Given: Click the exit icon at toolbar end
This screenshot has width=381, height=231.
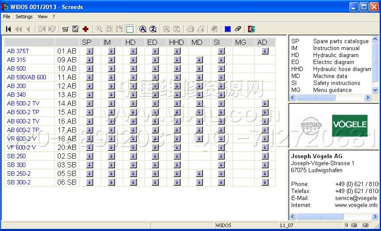Looking at the screenshot, I should point(252,29).
